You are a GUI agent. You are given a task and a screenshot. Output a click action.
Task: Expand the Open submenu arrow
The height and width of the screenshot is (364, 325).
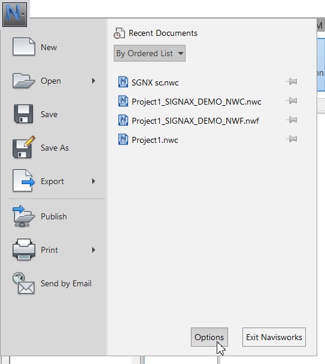[x=93, y=81]
